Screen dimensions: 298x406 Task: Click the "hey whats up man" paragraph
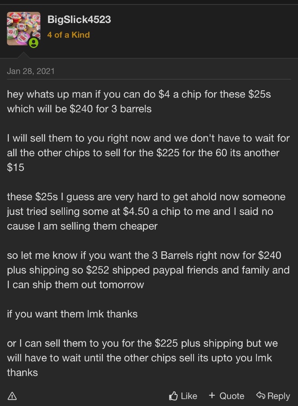pyautogui.click(x=139, y=101)
